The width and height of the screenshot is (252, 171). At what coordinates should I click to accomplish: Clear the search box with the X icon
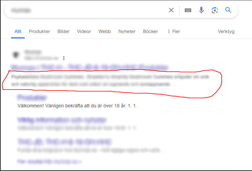pos(171,10)
